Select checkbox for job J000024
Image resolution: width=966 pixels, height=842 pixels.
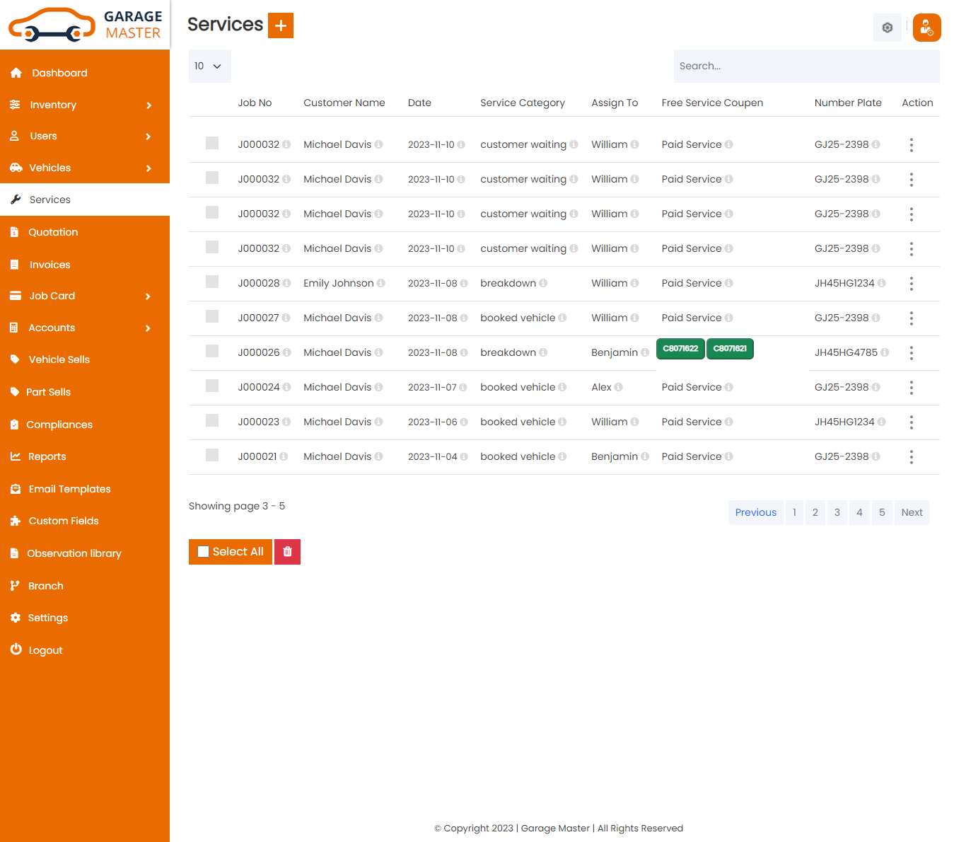pos(212,386)
